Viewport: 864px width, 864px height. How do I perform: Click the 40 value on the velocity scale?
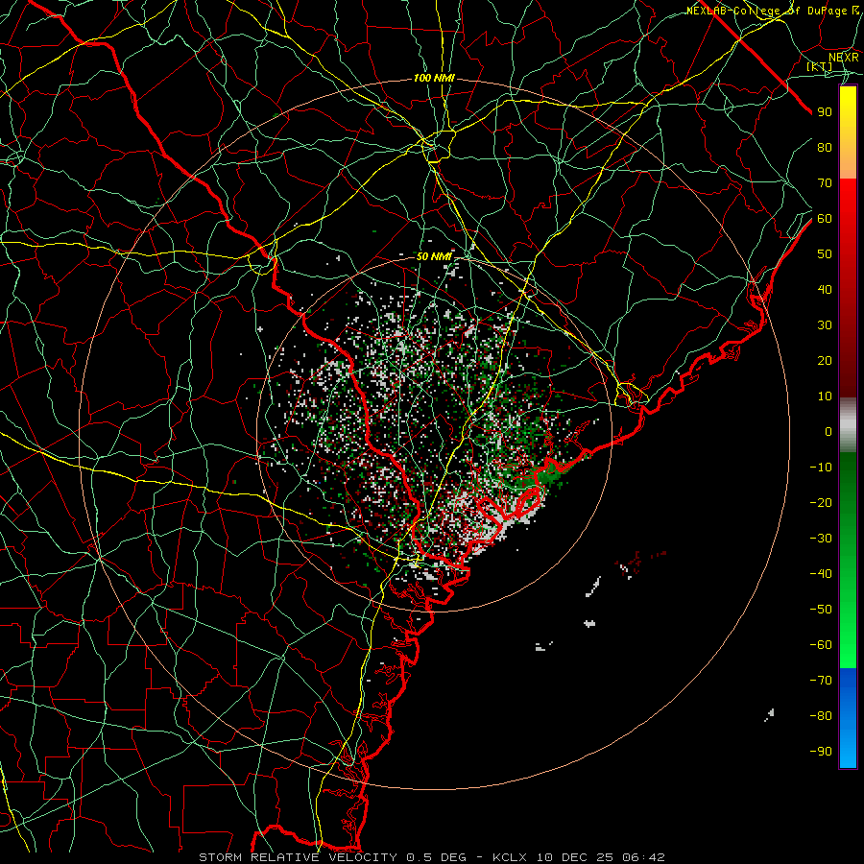coord(825,290)
